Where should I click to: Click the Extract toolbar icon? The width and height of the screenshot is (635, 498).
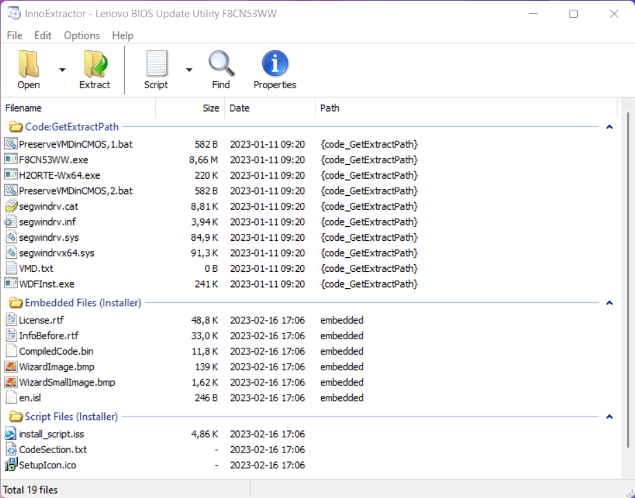95,63
